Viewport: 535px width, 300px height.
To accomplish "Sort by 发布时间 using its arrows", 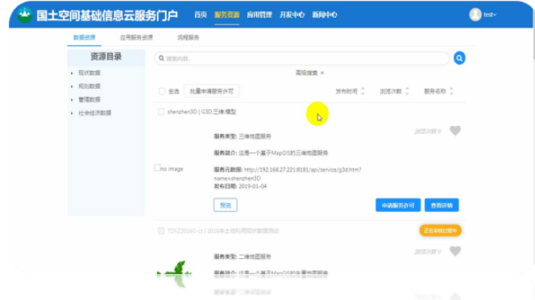I will point(363,91).
